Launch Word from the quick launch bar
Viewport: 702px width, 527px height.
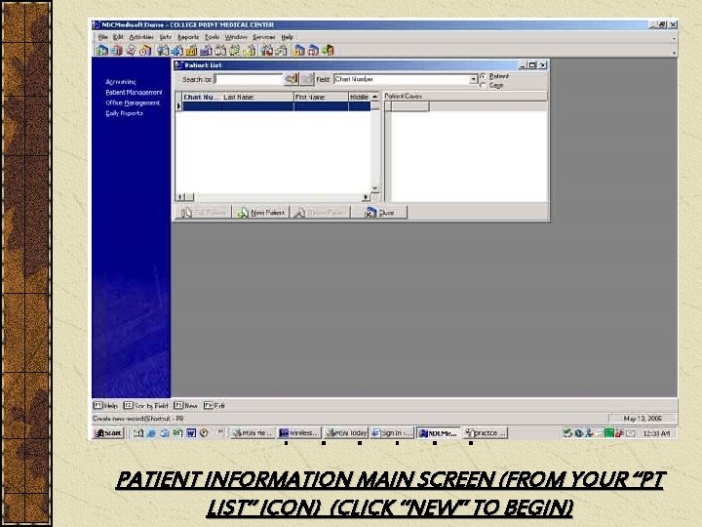point(191,433)
